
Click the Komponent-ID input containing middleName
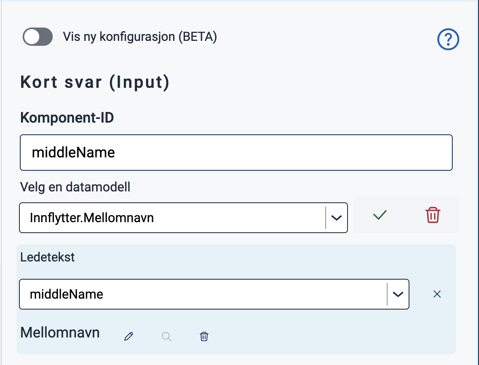coord(236,153)
